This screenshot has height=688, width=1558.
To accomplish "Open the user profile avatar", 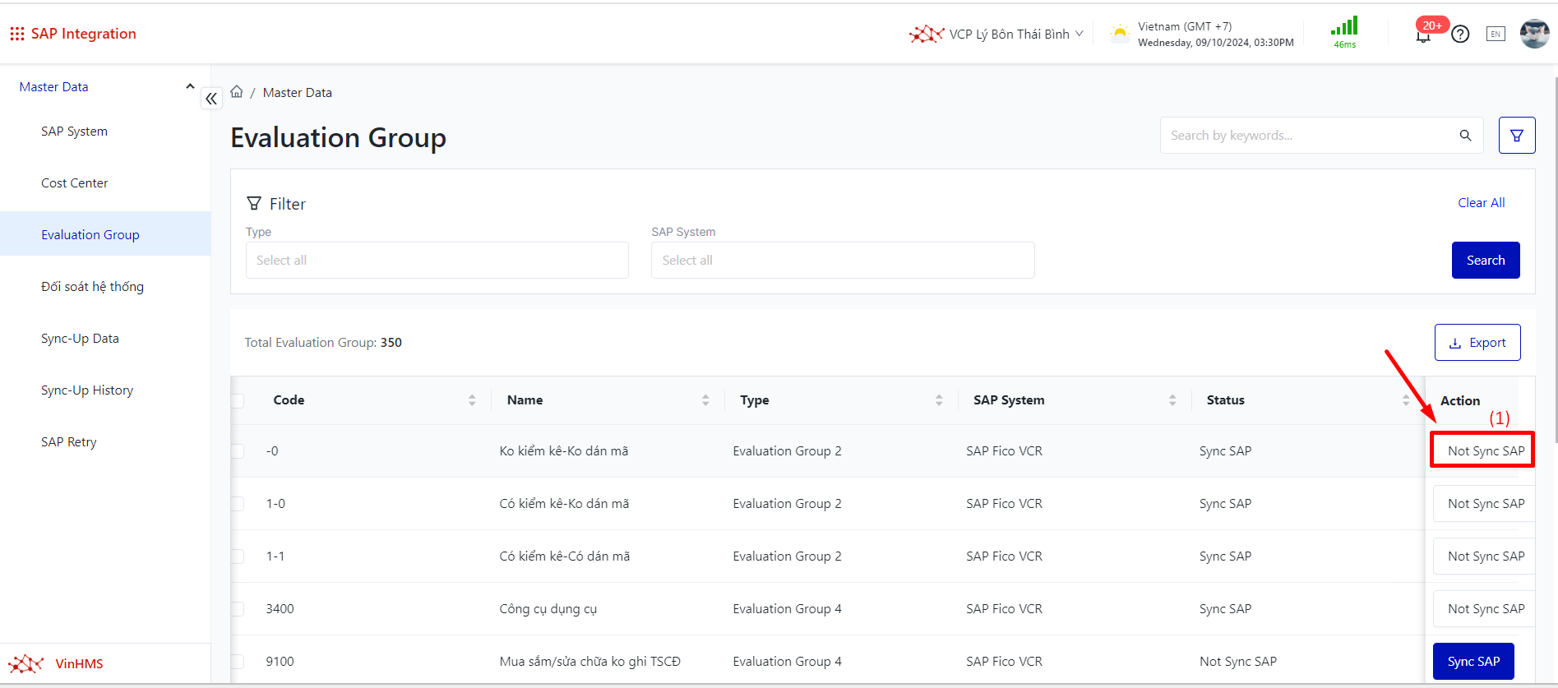I will tap(1534, 35).
